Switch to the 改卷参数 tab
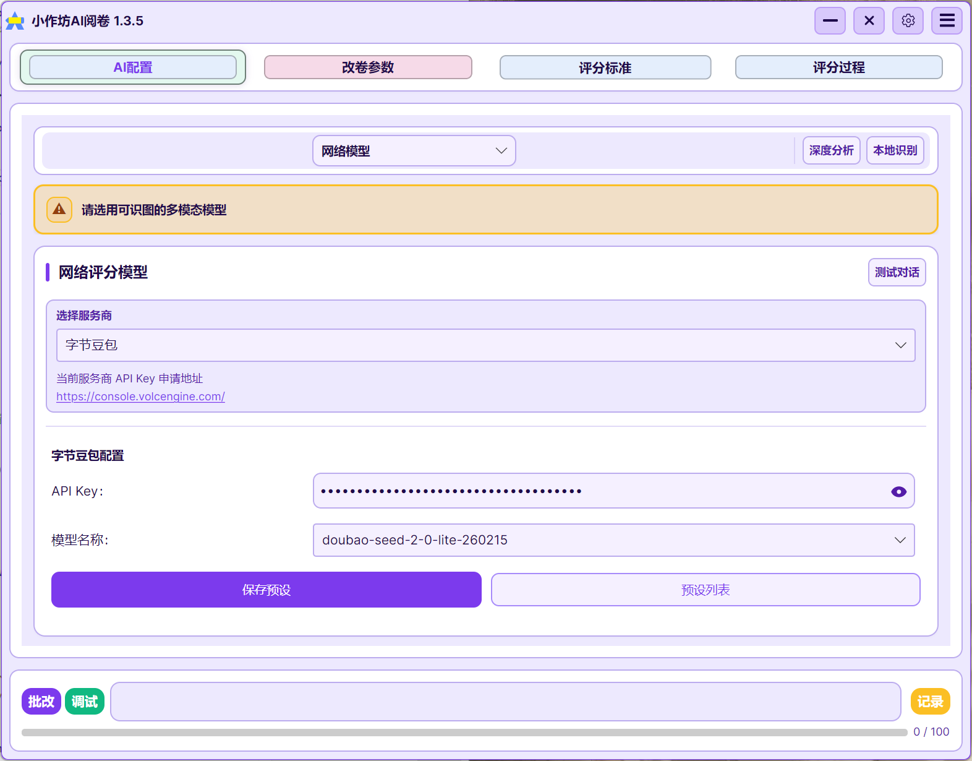Screen dimensions: 972x761 [x=368, y=67]
